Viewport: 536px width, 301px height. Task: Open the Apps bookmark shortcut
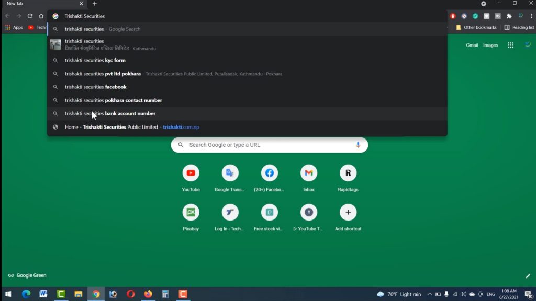(x=14, y=27)
